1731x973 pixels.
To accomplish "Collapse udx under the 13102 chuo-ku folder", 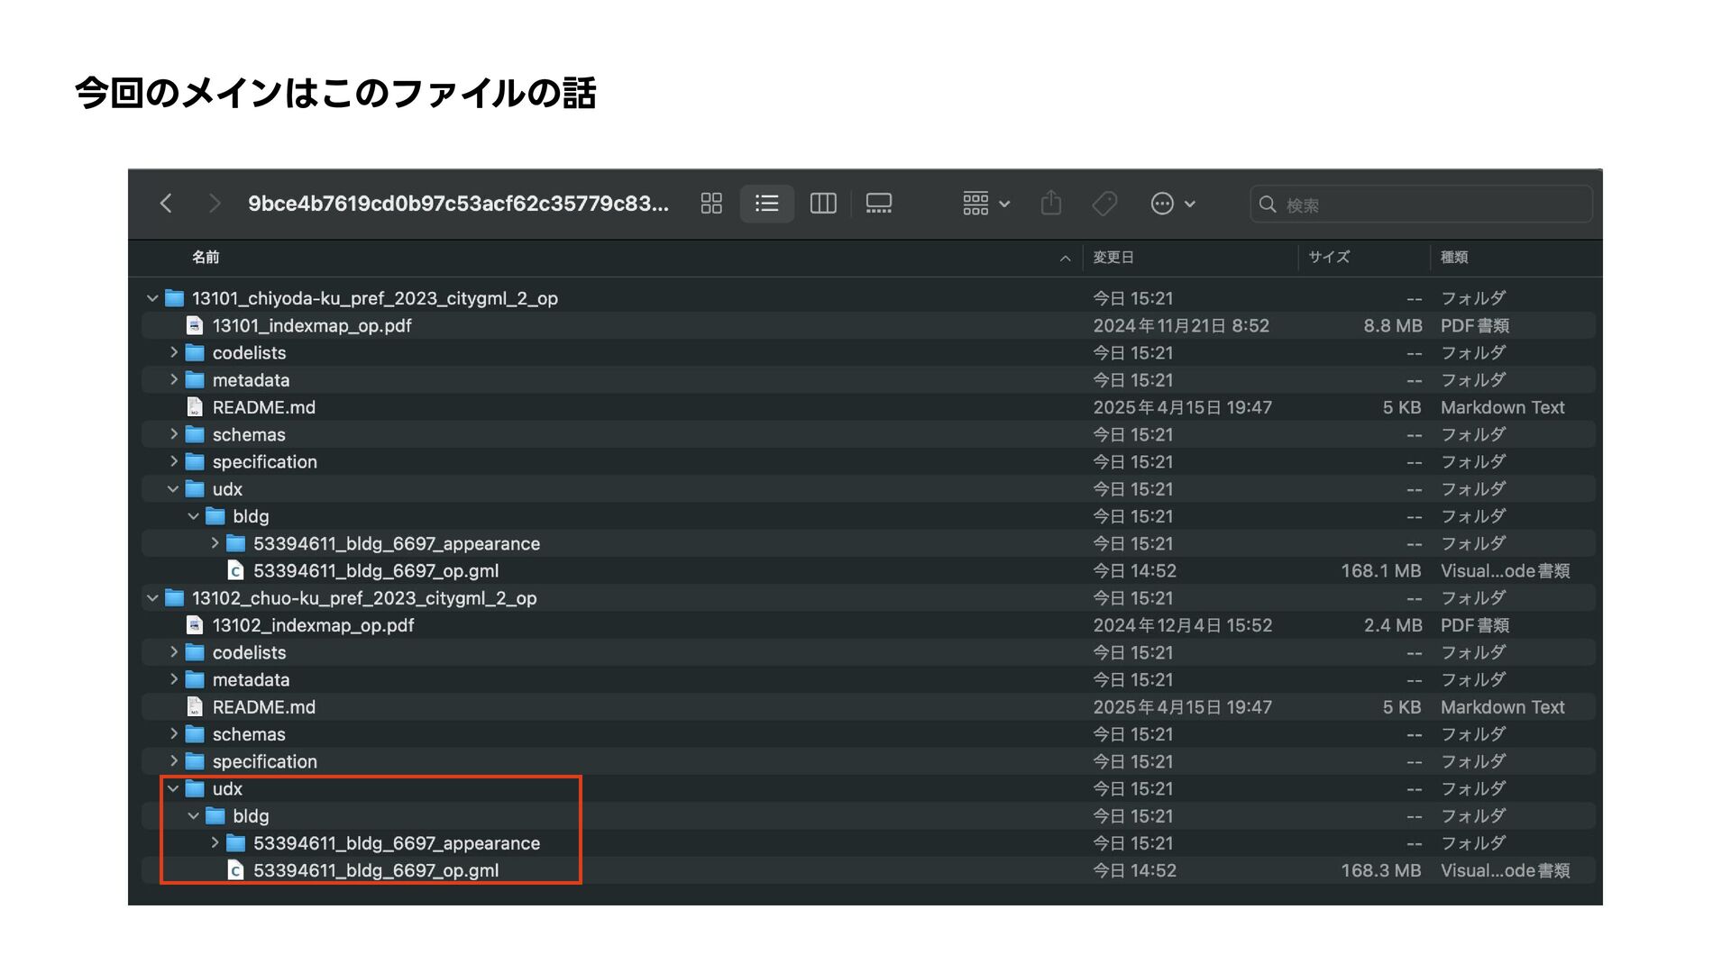I will (x=173, y=789).
